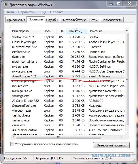
Task: Click the avast! Antivirus description
Action: (99, 76)
